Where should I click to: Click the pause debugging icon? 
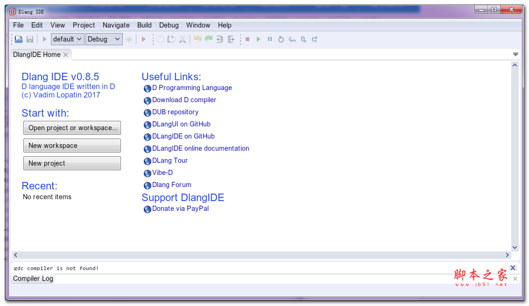(x=269, y=39)
